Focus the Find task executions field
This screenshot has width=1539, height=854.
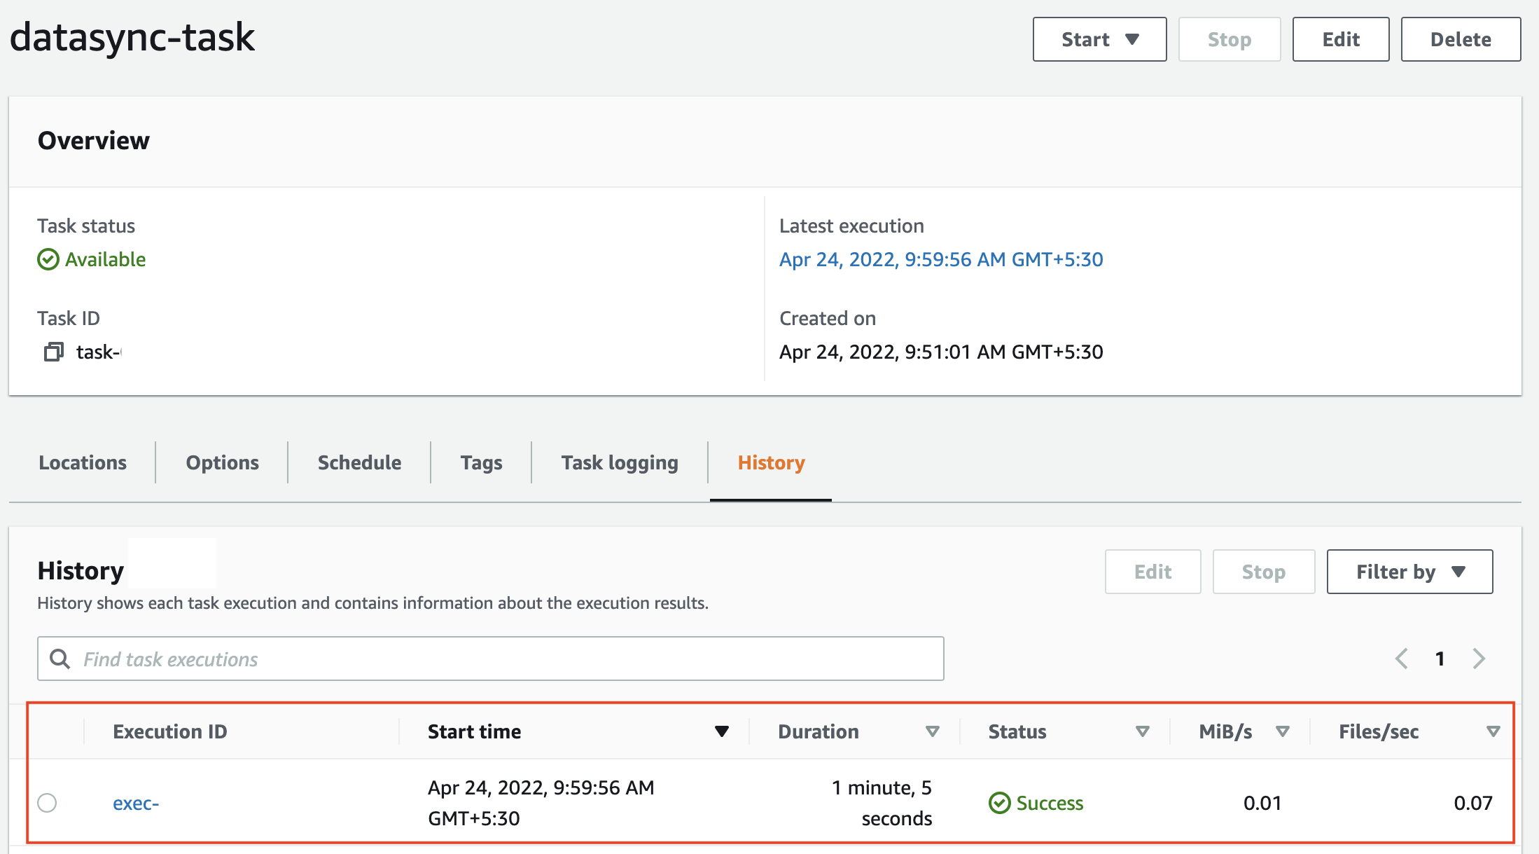(490, 659)
